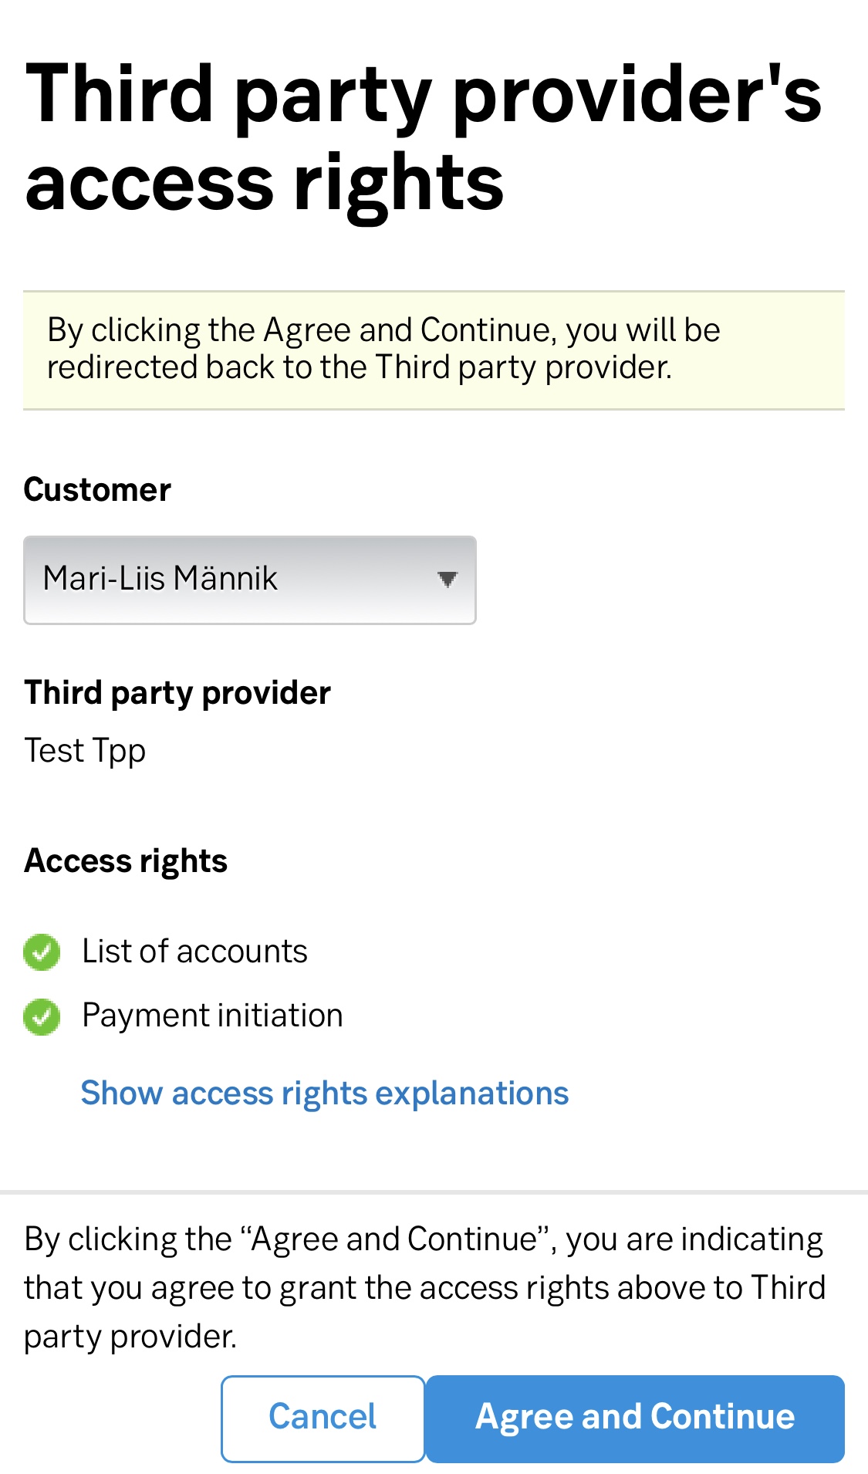Click the Customer field label
The width and height of the screenshot is (868, 1474).
(97, 490)
